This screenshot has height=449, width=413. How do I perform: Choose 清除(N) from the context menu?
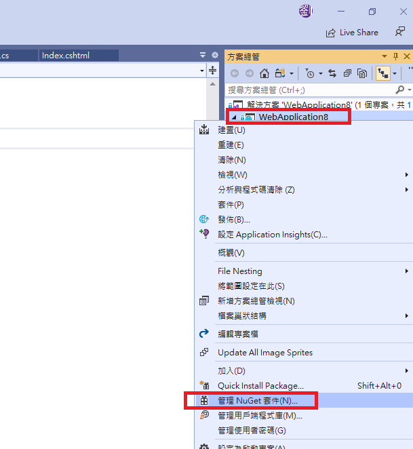coord(304,160)
